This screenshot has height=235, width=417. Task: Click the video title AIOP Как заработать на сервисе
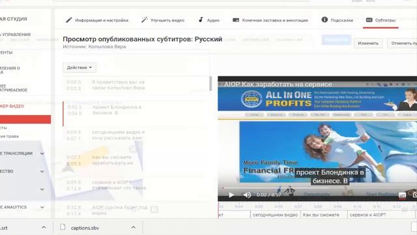point(278,84)
